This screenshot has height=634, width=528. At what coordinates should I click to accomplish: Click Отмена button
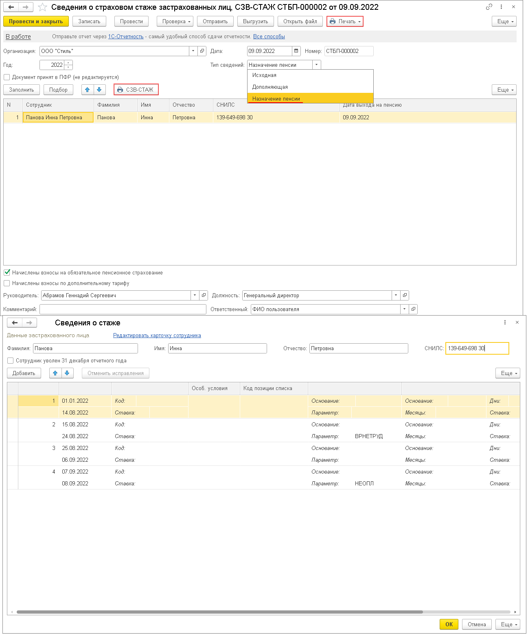point(477,624)
